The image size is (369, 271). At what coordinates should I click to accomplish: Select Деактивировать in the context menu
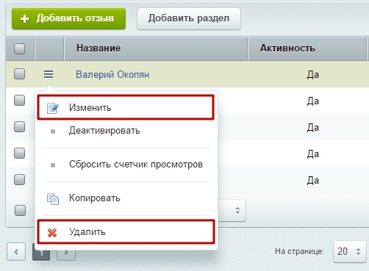click(x=126, y=131)
